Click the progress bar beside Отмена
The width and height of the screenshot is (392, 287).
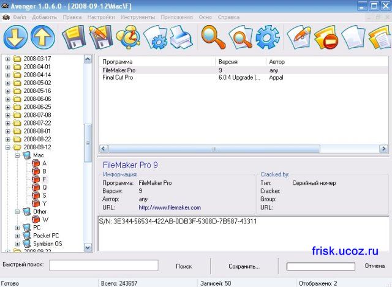[x=321, y=267]
